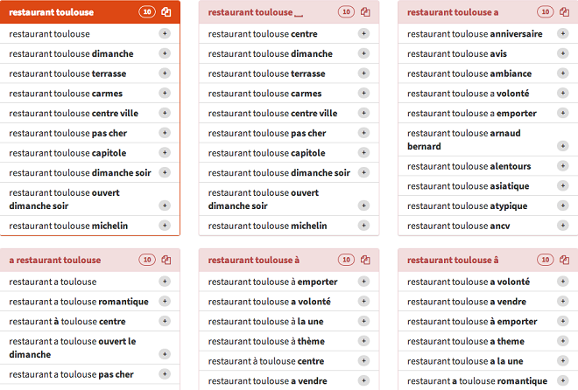This screenshot has height=390, width=578.
Task: Plus icon for 'a emporter' in 'restaurant toulouse a' card
Action: 563,113
